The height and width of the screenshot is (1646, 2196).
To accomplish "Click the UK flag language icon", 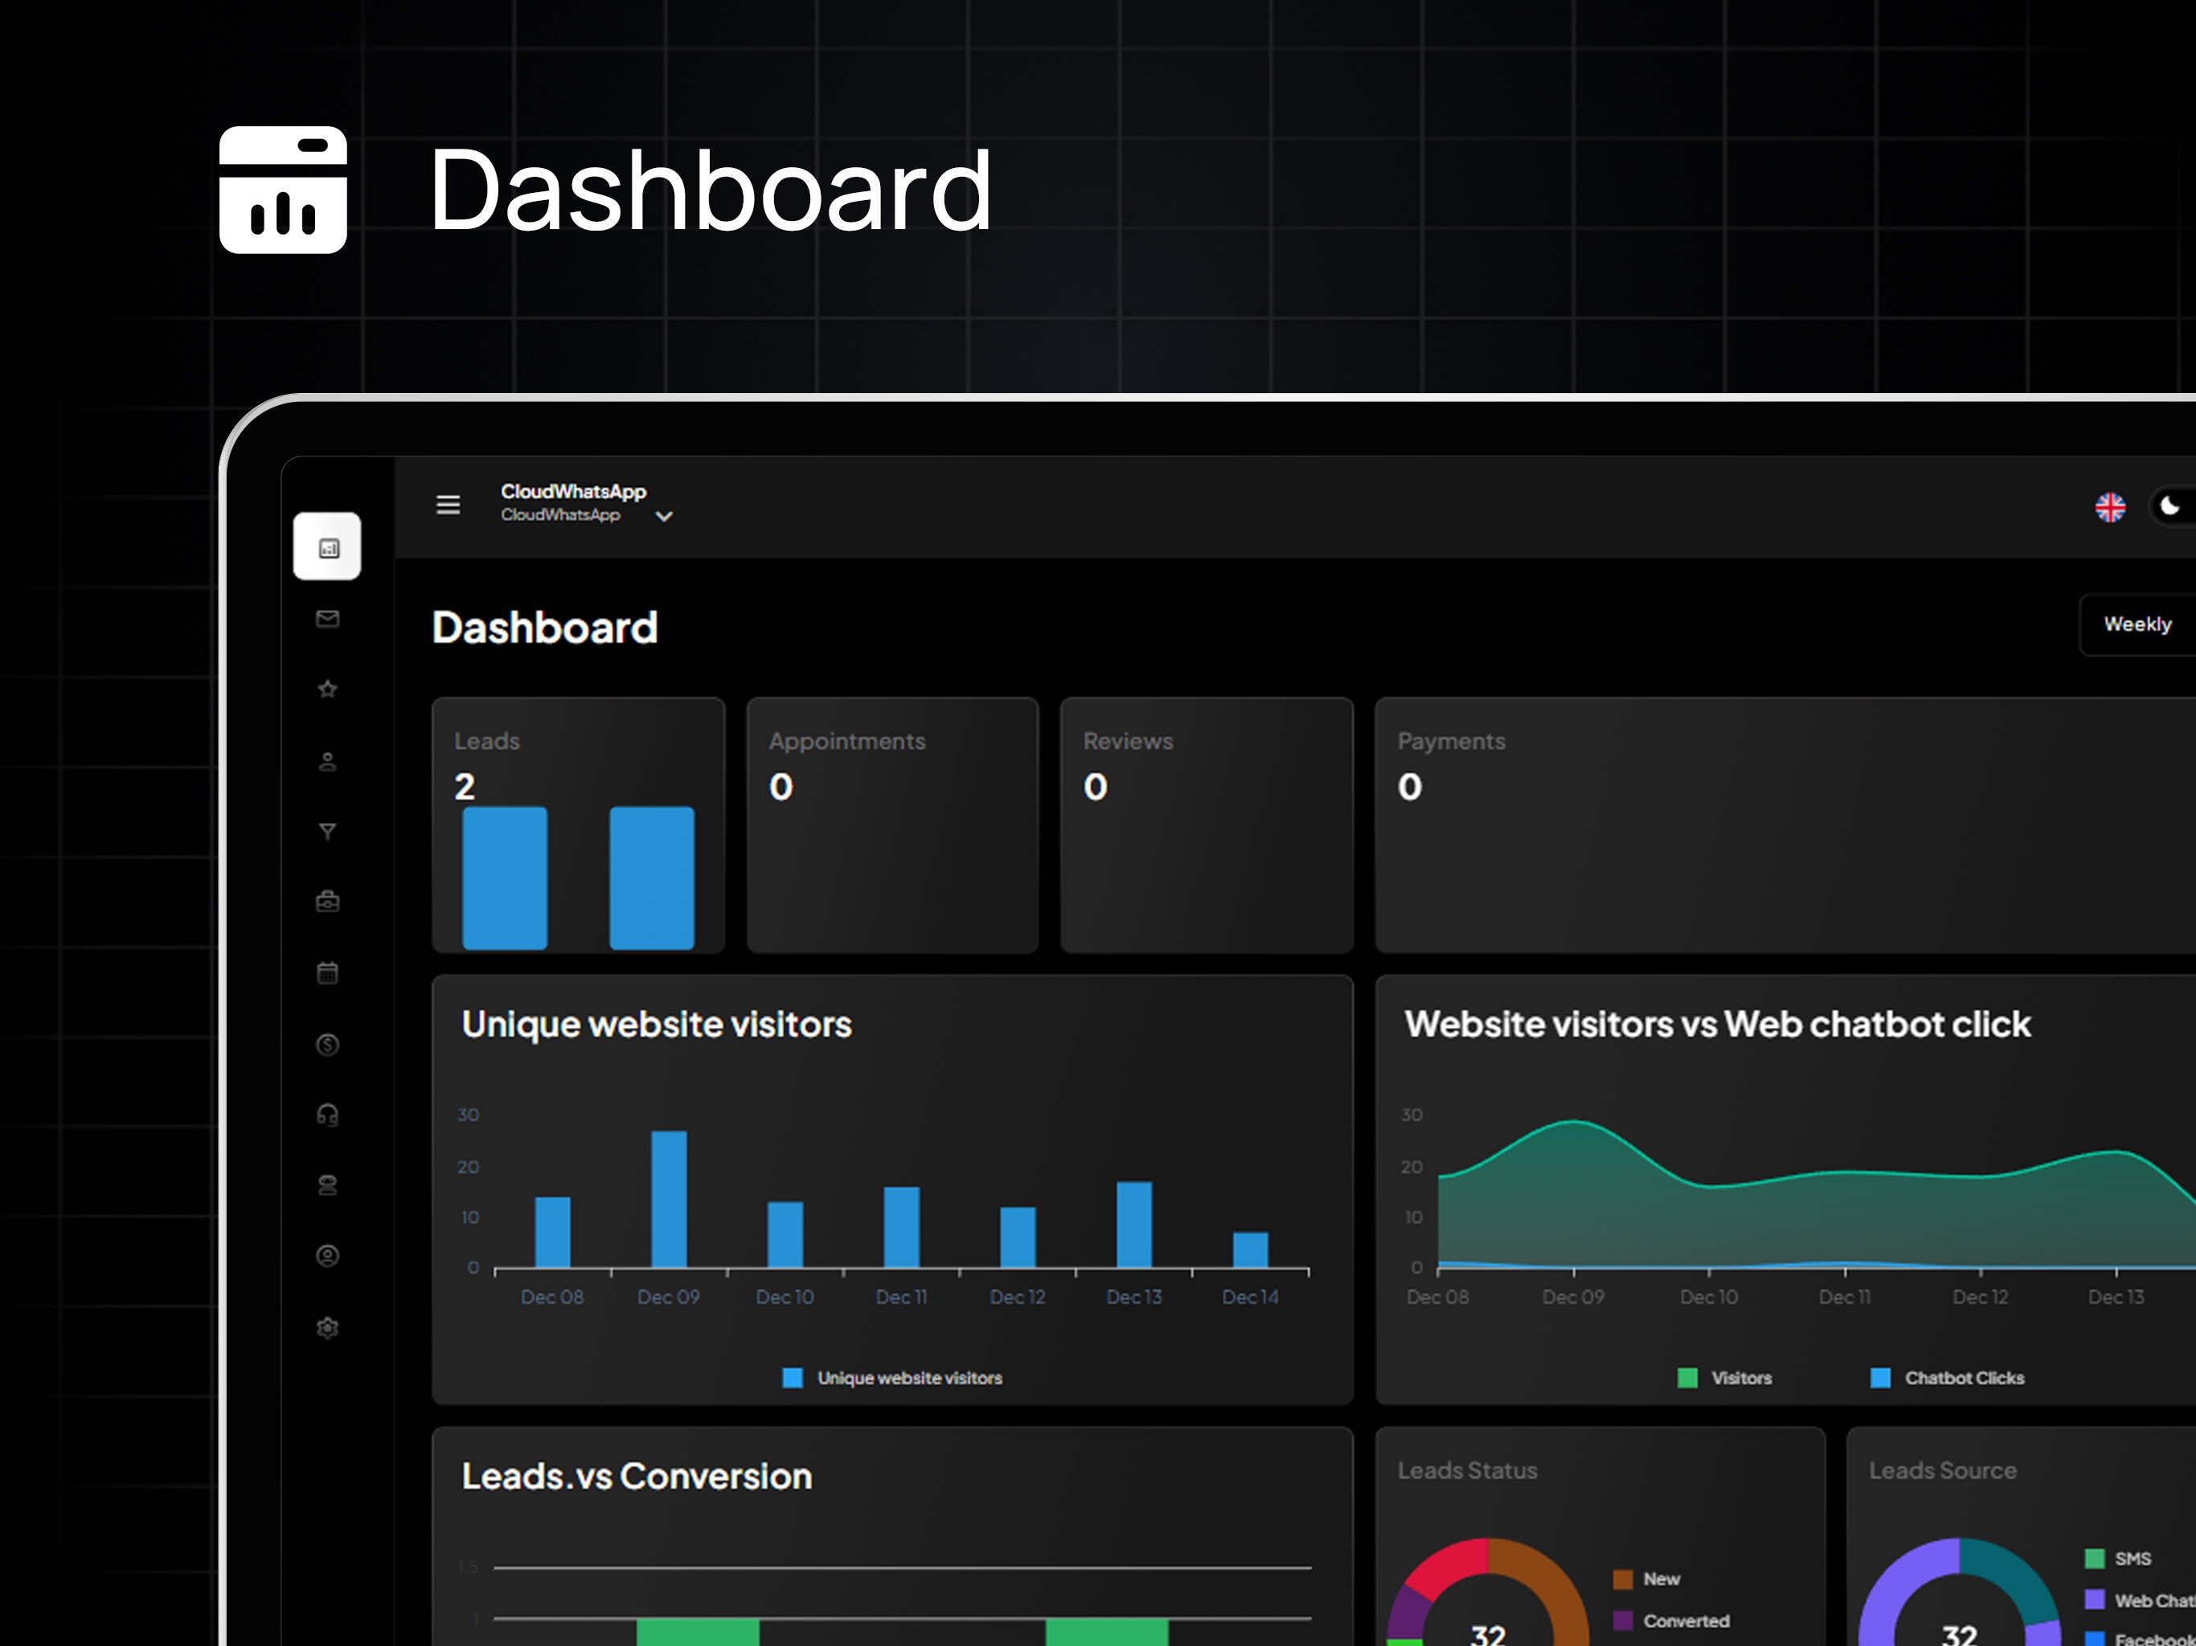I will pos(2111,507).
